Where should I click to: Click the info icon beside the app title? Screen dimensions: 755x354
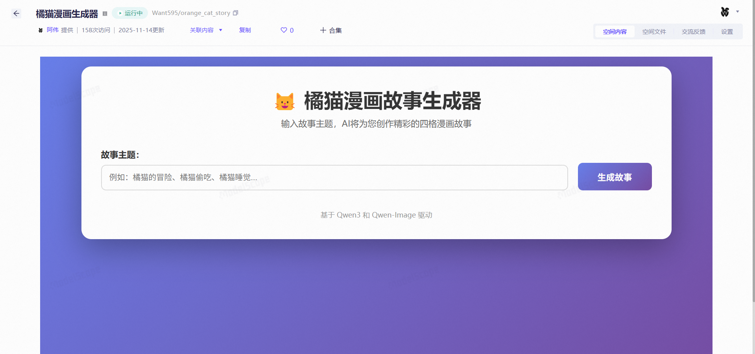coord(105,13)
